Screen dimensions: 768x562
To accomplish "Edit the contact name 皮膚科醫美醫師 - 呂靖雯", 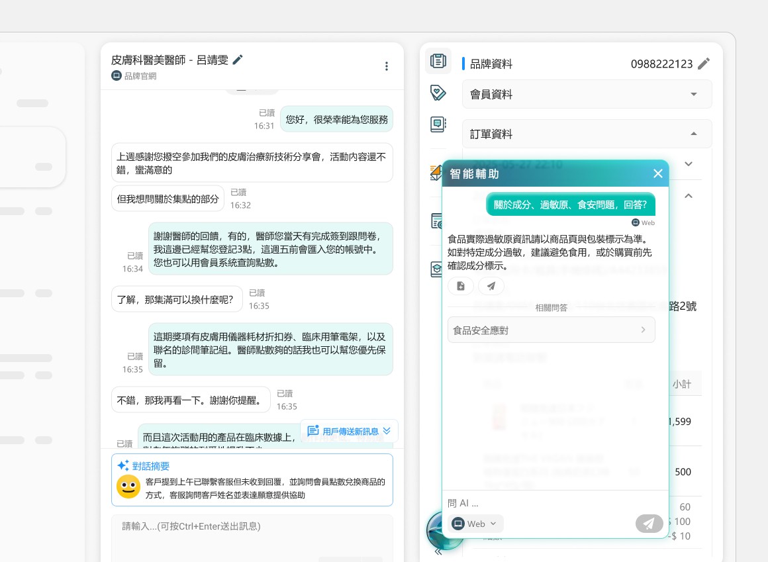I will point(238,60).
